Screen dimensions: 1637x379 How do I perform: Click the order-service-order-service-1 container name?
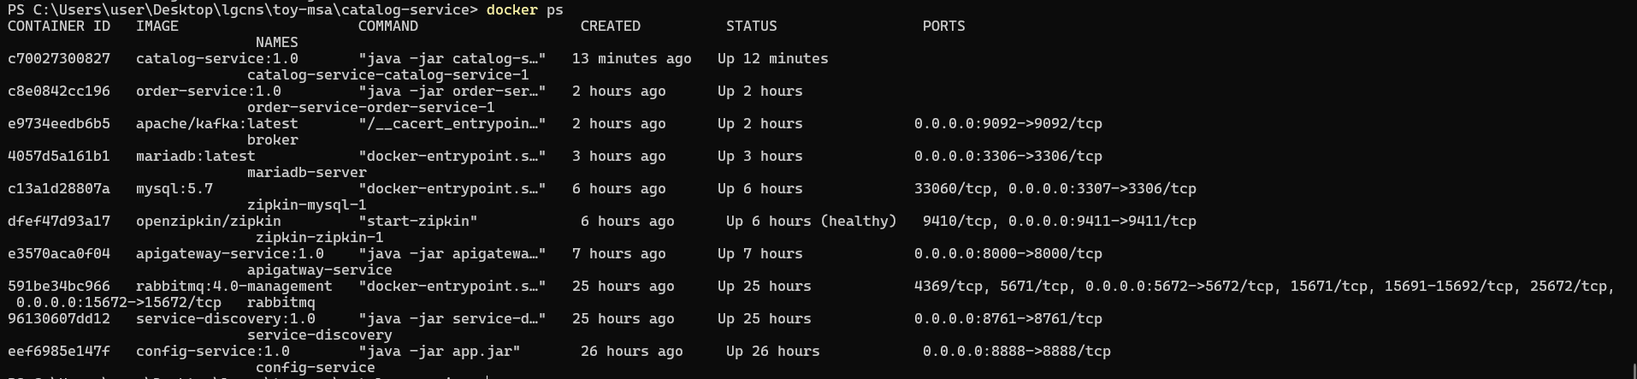(371, 108)
